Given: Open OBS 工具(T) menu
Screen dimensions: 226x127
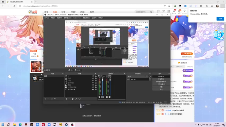Looking at the screenshot, I should click(x=94, y=18).
